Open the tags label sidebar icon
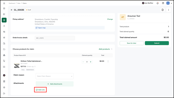The image size is (174, 98). (4, 61)
